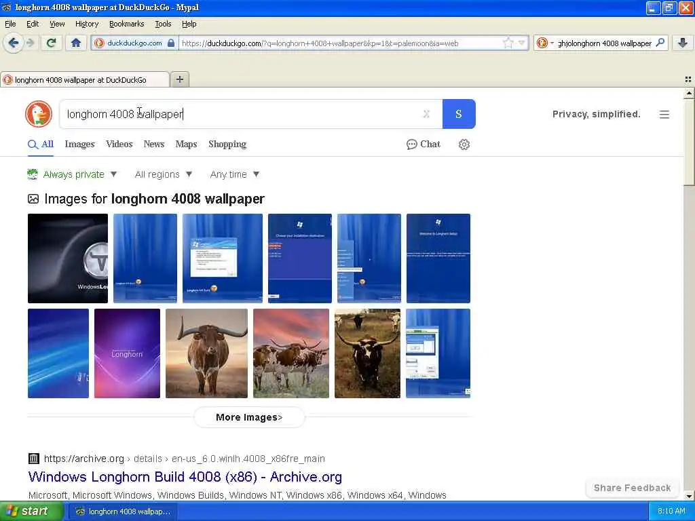This screenshot has width=695, height=521.
Task: Click the Archive.org favicon beside result
Action: [34, 459]
